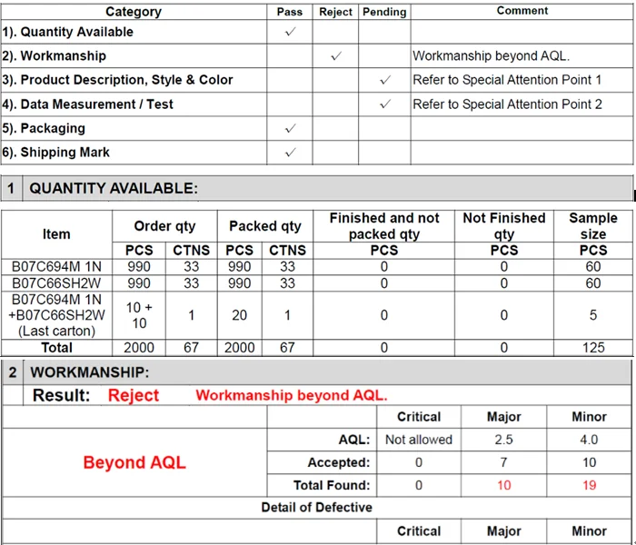Select the 'Workmanship beyond AQL.' comment cell
The width and height of the screenshot is (636, 545).
click(522, 56)
